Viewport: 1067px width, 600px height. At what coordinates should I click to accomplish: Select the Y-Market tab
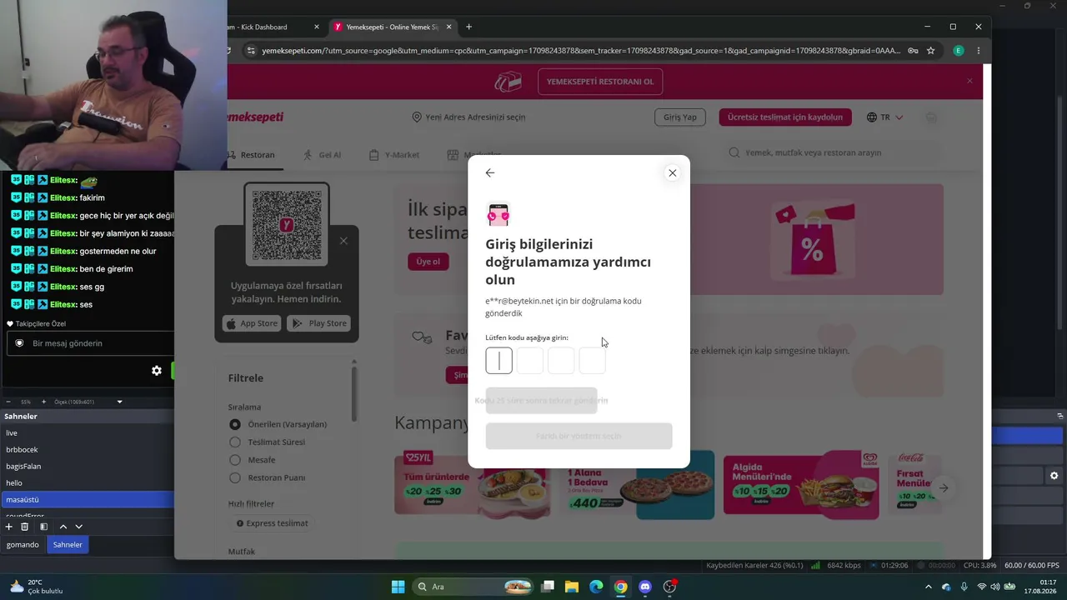click(394, 155)
